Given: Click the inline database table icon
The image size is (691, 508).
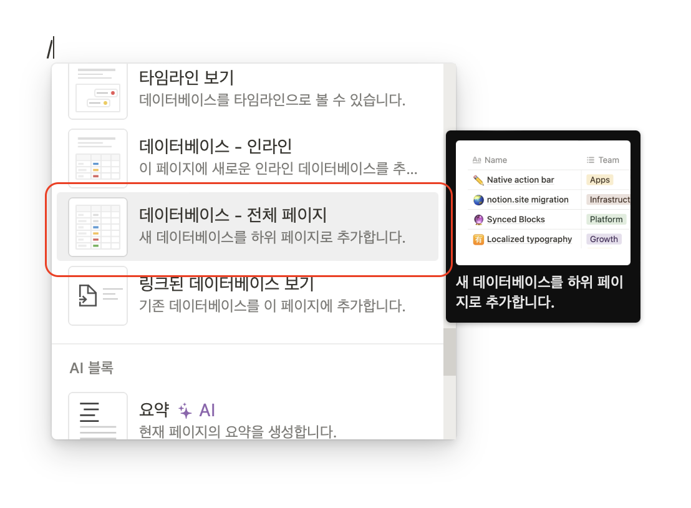Looking at the screenshot, I should [x=98, y=159].
